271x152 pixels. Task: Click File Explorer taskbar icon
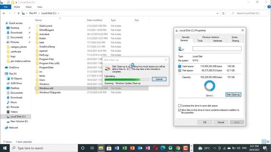(x=101, y=148)
